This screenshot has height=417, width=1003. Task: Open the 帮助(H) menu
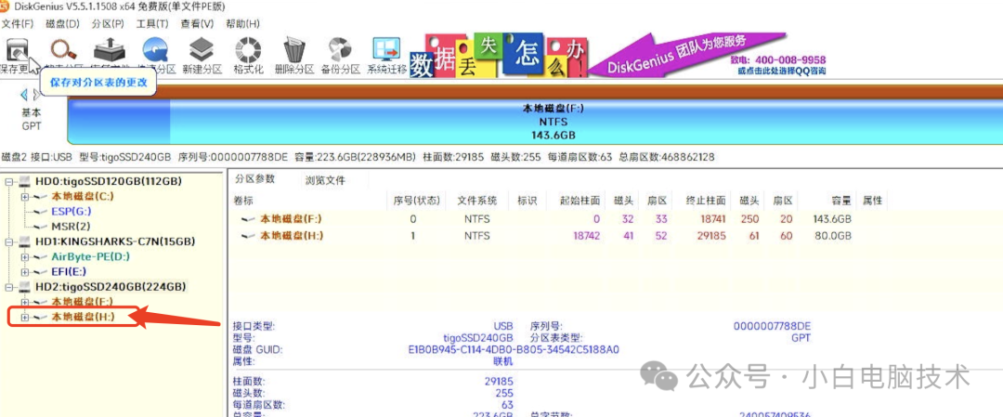(x=242, y=23)
